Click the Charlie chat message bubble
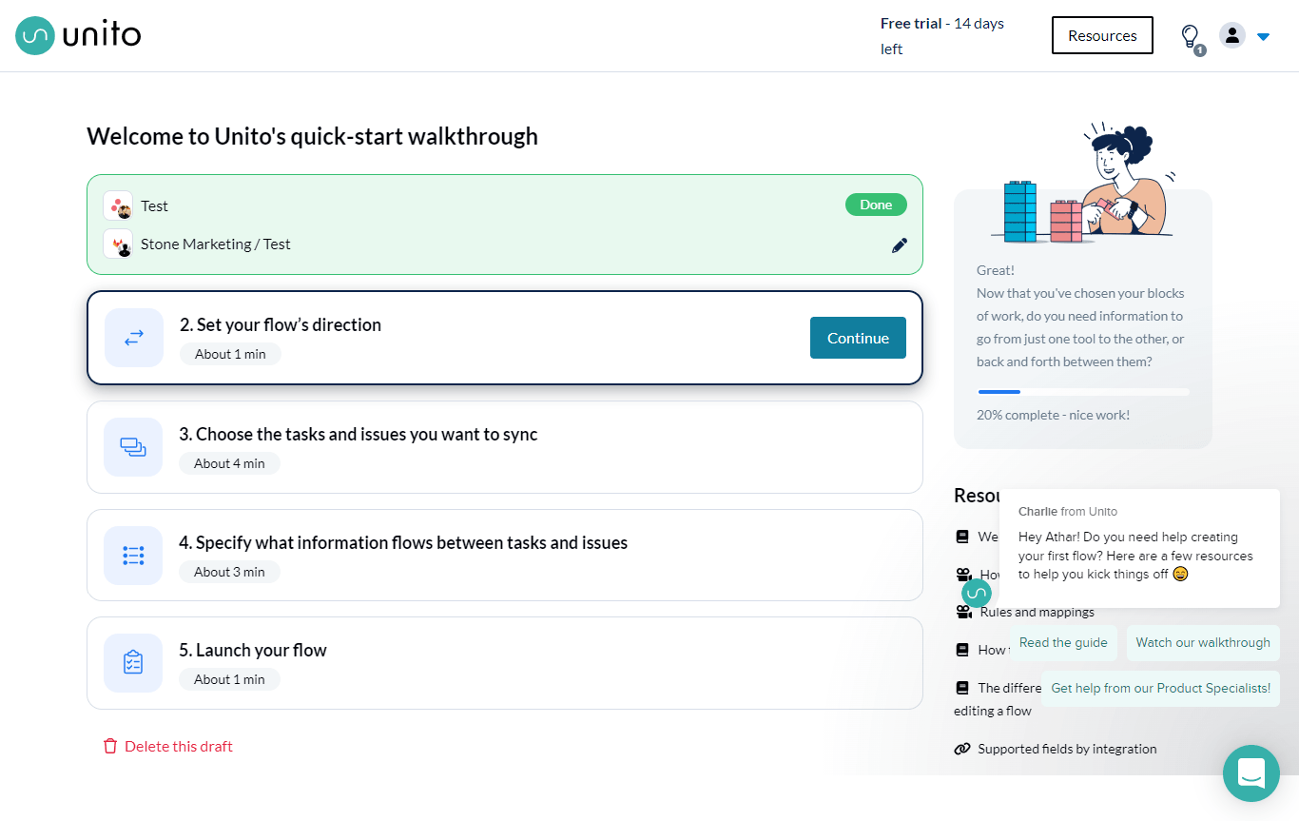 click(x=1139, y=548)
